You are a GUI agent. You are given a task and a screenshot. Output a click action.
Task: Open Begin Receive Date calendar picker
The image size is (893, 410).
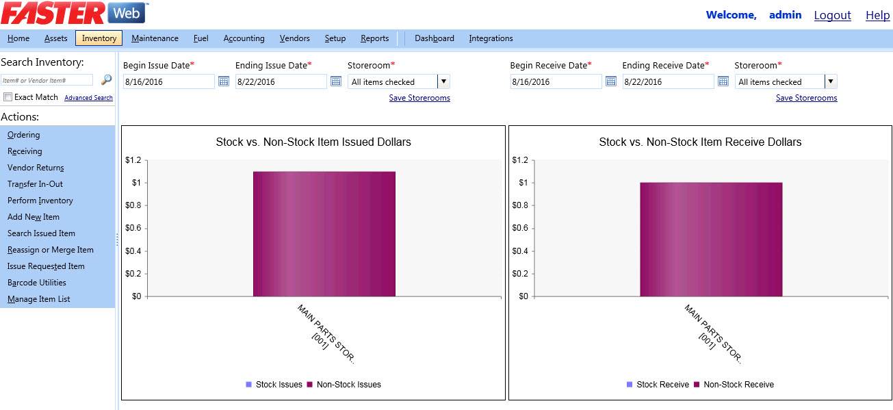tap(611, 81)
